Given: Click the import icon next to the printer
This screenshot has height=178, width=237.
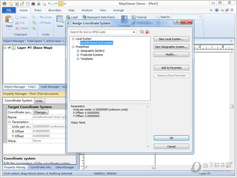Looking at the screenshot, I should pyautogui.click(x=39, y=3).
